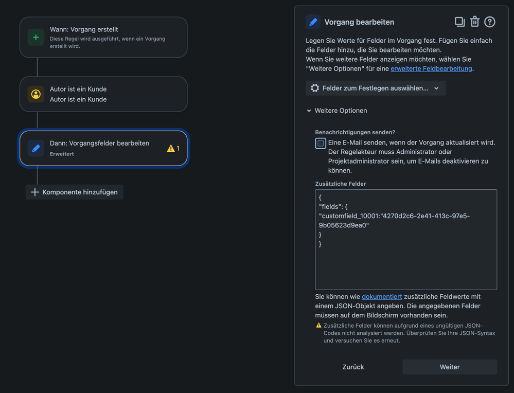
Task: Click yellow user condition icon
Action: point(36,94)
